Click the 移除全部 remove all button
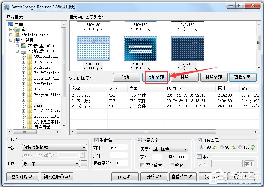This screenshot has height=187, width=264. coord(214,77)
